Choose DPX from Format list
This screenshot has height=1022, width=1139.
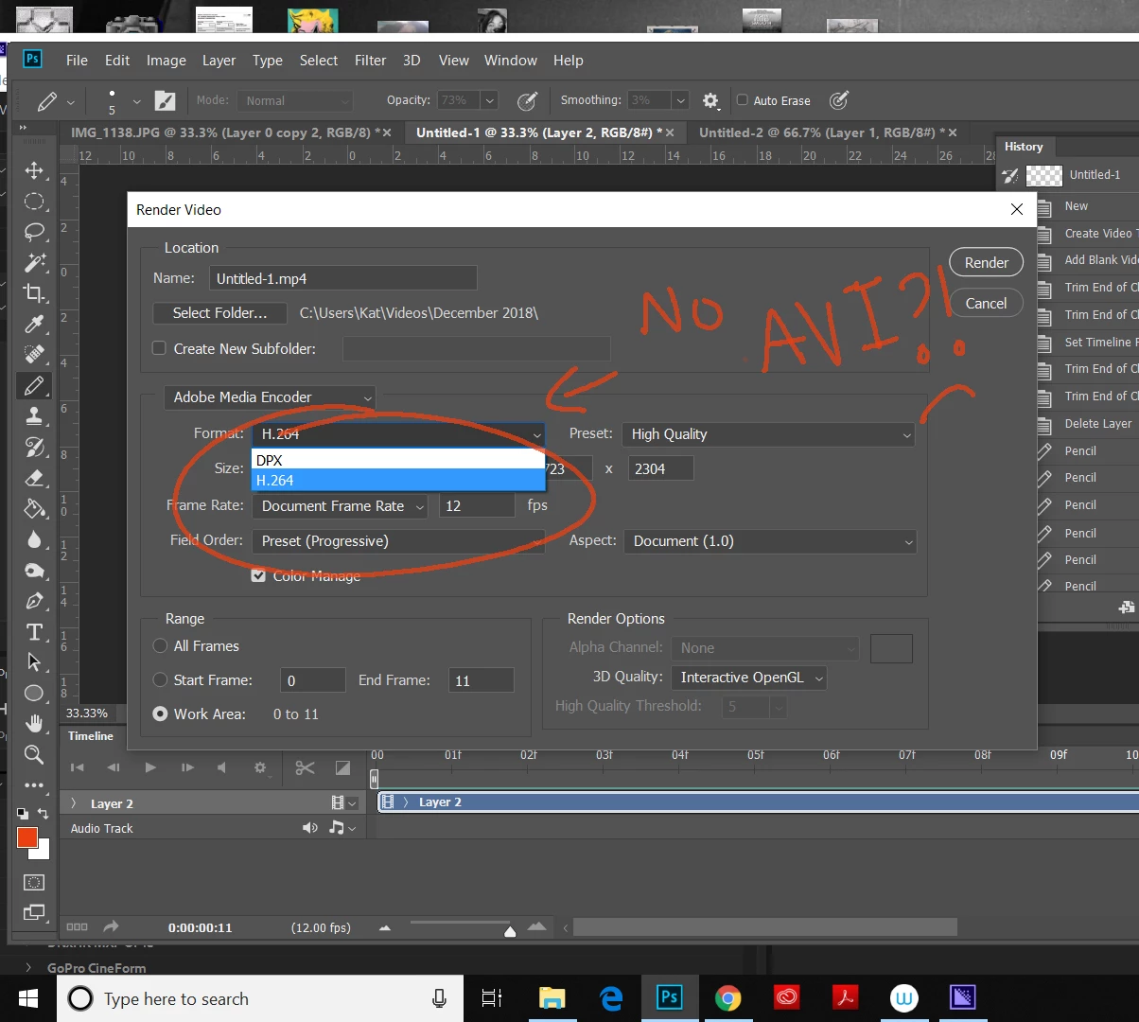(398, 460)
